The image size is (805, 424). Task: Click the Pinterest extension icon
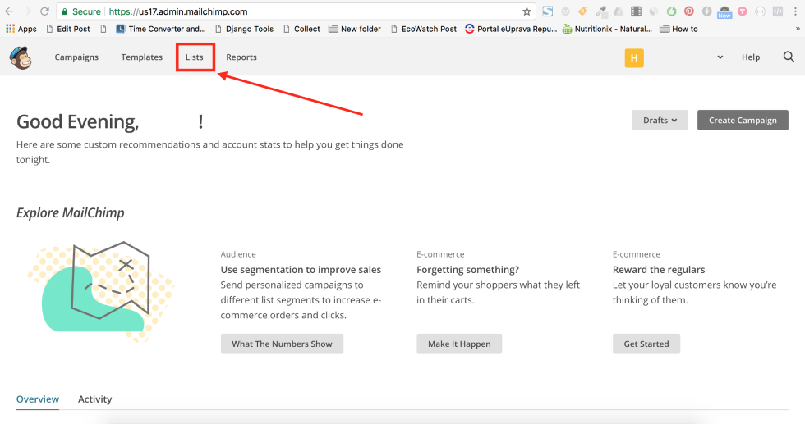click(x=688, y=11)
